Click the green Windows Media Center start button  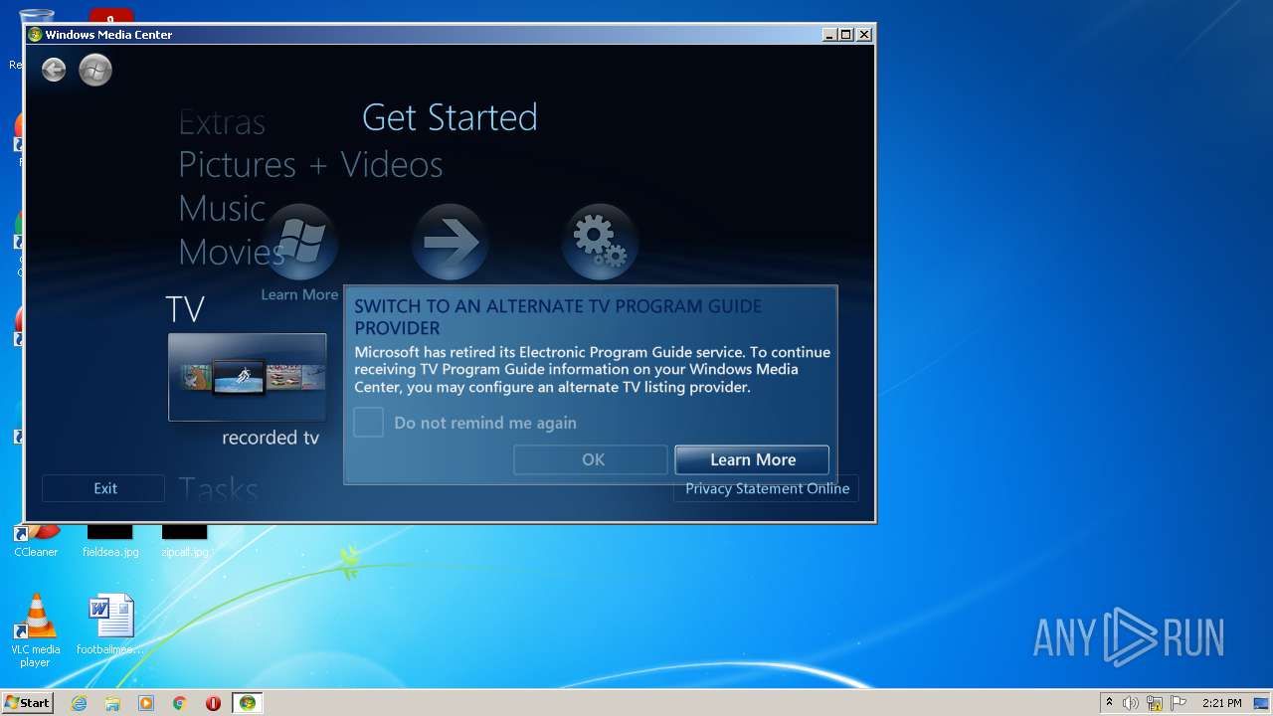(x=95, y=70)
